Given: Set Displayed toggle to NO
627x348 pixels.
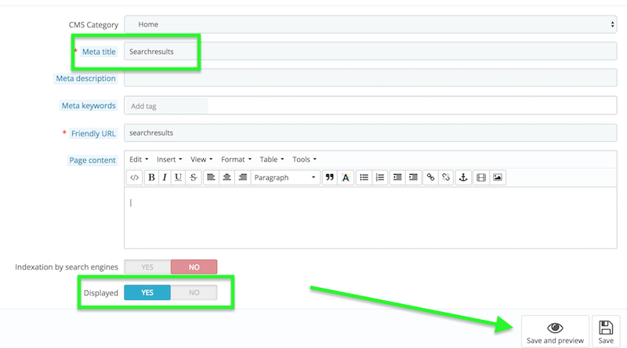Looking at the screenshot, I should (x=194, y=293).
